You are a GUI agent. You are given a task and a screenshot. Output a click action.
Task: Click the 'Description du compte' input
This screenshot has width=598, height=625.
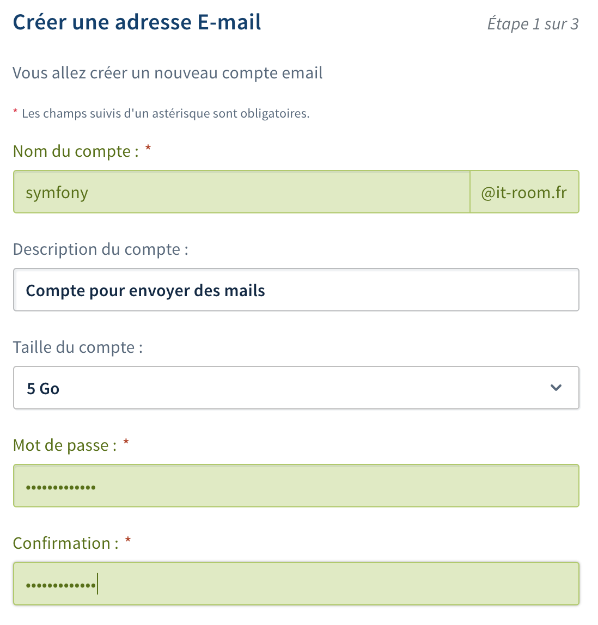pyautogui.click(x=296, y=290)
